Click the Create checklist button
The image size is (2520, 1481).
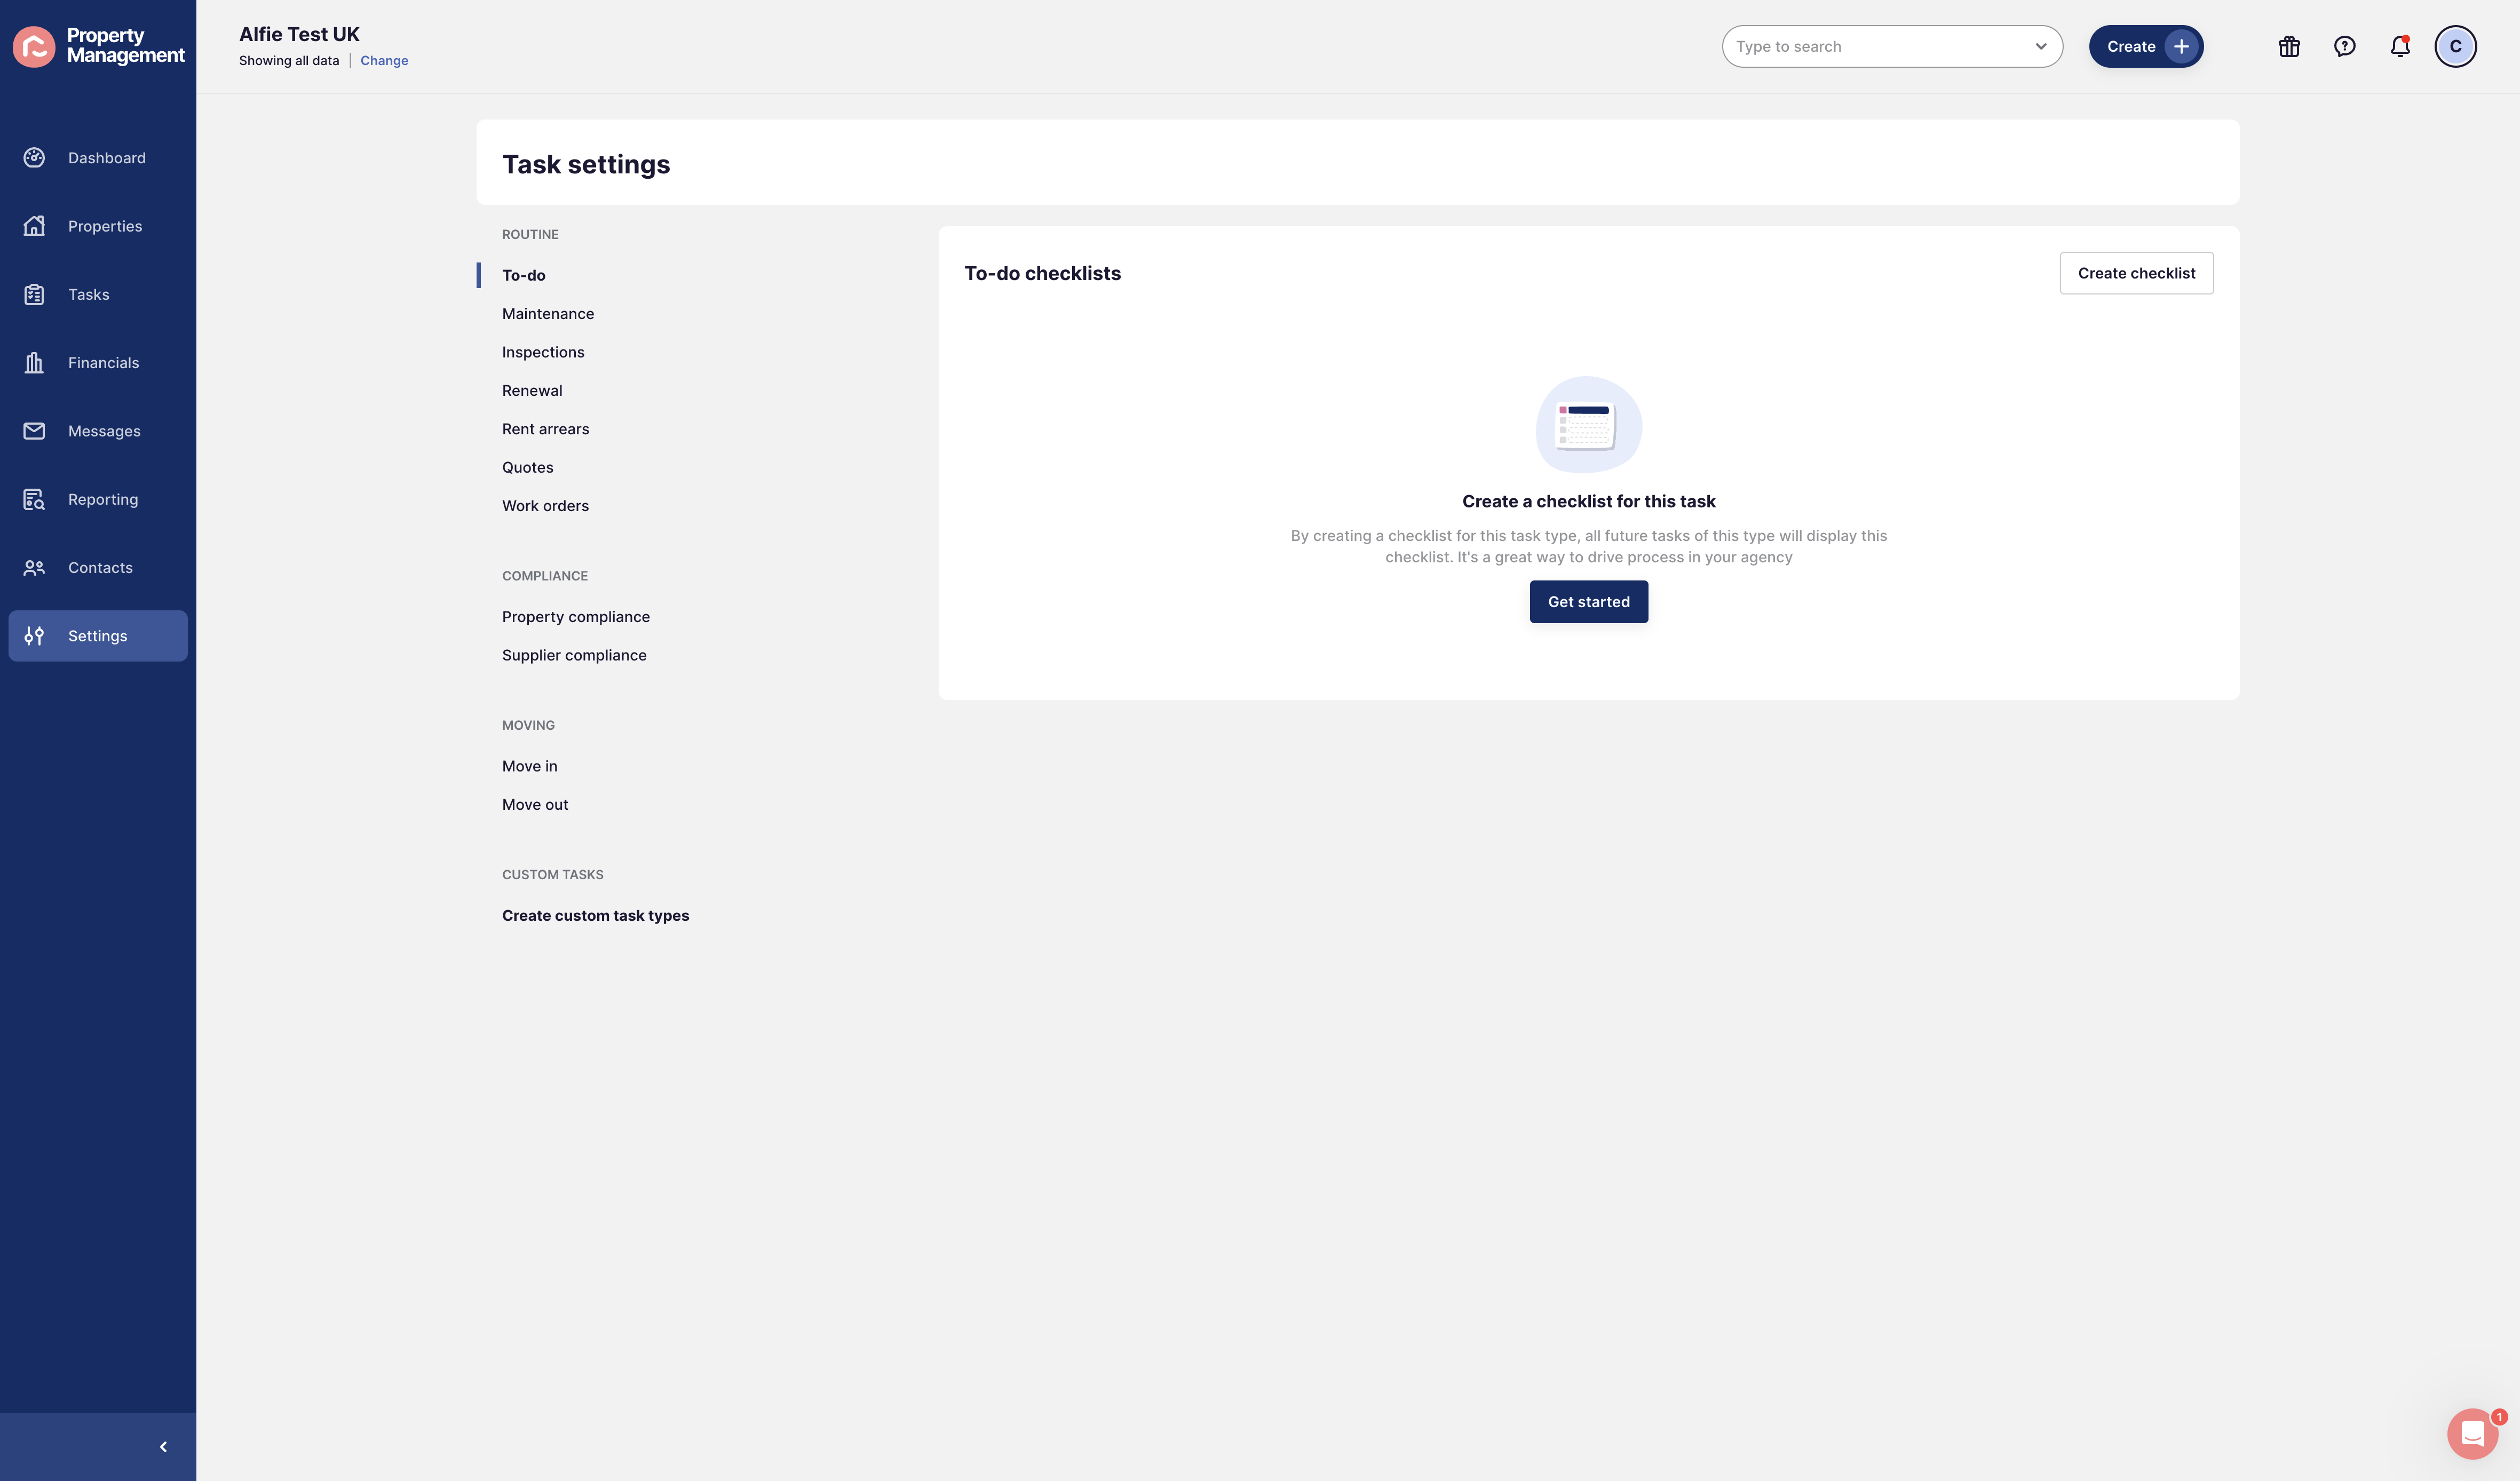pyautogui.click(x=2136, y=273)
